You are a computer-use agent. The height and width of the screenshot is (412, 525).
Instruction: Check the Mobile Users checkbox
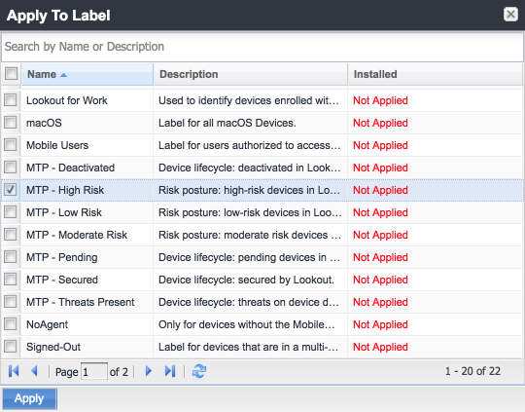point(11,145)
